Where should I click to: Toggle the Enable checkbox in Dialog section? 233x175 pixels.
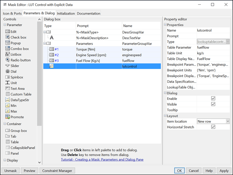213,99
